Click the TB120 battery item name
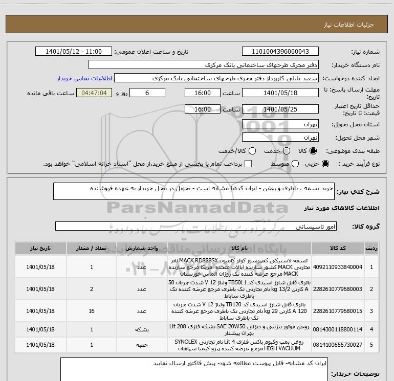This screenshot has width=394, height=381. click(239, 311)
